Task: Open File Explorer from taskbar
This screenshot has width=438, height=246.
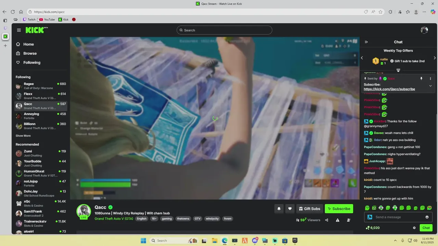Action: tap(214, 241)
